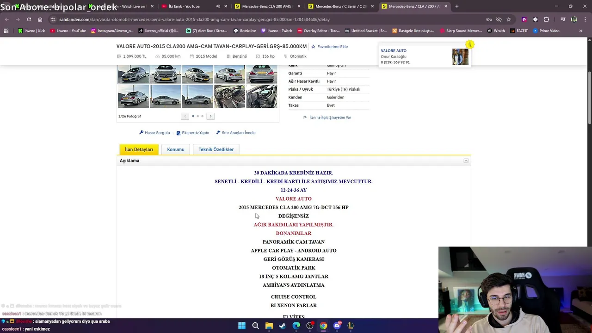
Task: Bookmark this page with the star icon
Action: (509, 19)
